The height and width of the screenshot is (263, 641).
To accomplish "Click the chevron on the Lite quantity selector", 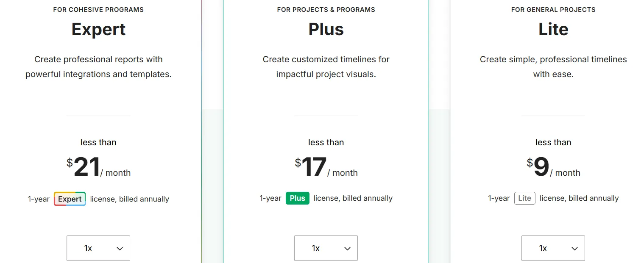I will pyautogui.click(x=575, y=248).
